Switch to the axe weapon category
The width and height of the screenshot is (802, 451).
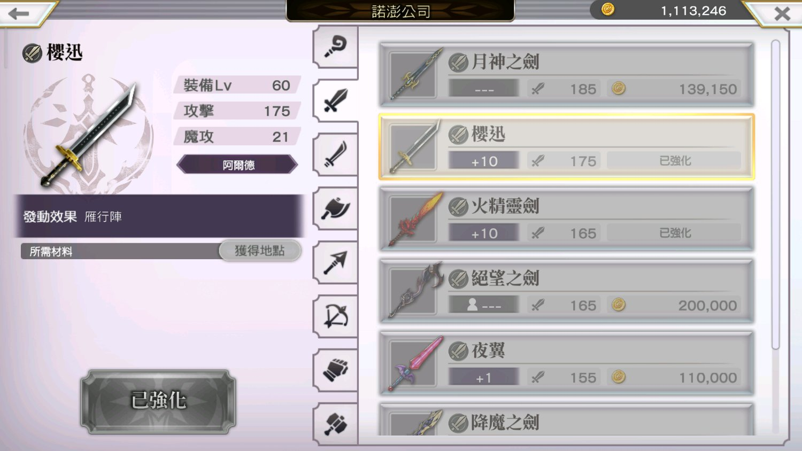335,208
